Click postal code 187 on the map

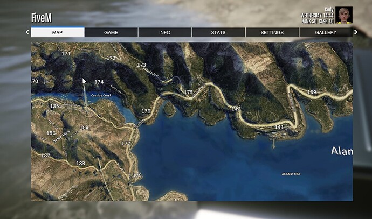click(45, 156)
